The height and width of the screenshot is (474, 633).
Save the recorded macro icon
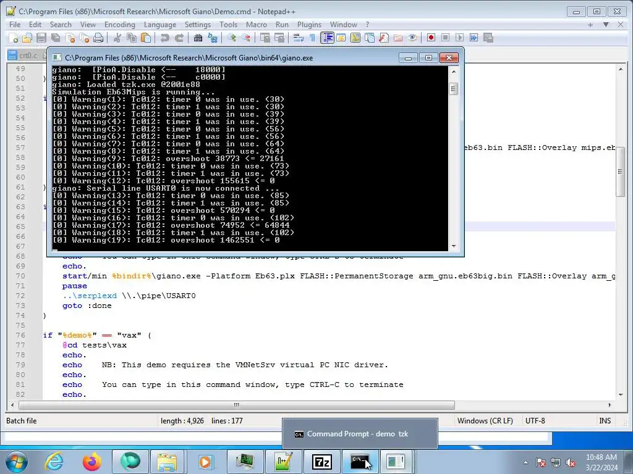pos(488,38)
